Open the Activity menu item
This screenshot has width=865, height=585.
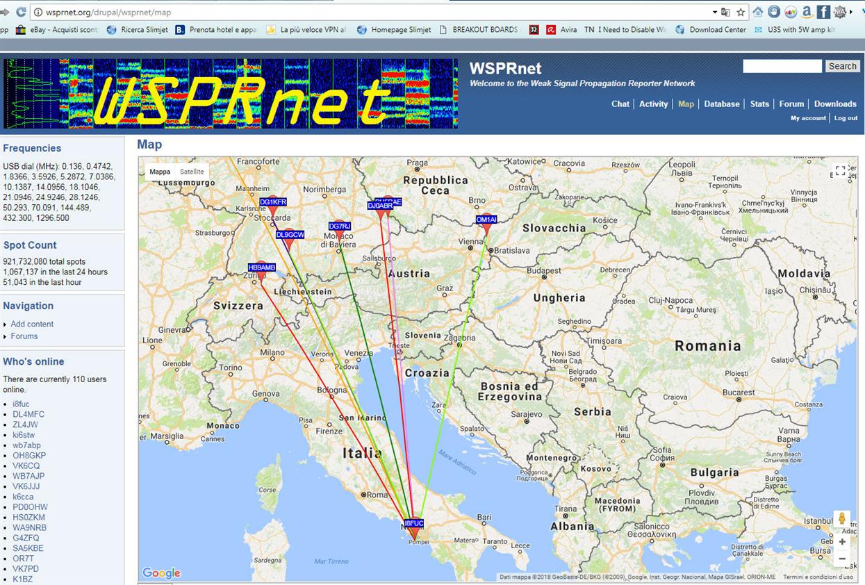tap(653, 104)
